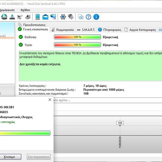Click the comment input field
Image resolution: width=162 pixels, height=162 pixels.
click(x=108, y=100)
